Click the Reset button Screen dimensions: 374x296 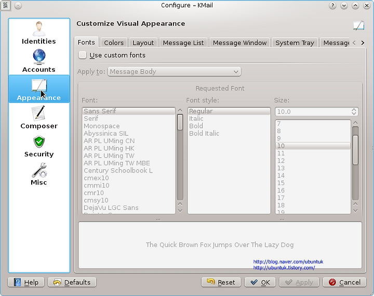tap(221, 282)
